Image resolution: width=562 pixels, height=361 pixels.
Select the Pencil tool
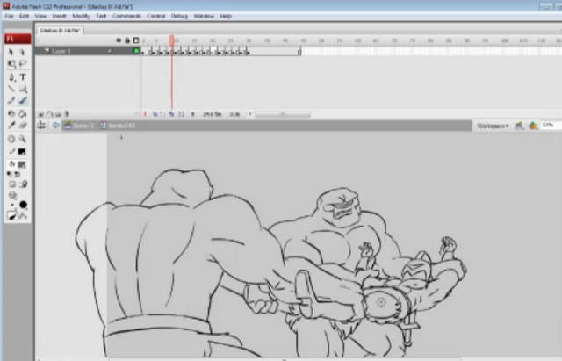[11, 101]
